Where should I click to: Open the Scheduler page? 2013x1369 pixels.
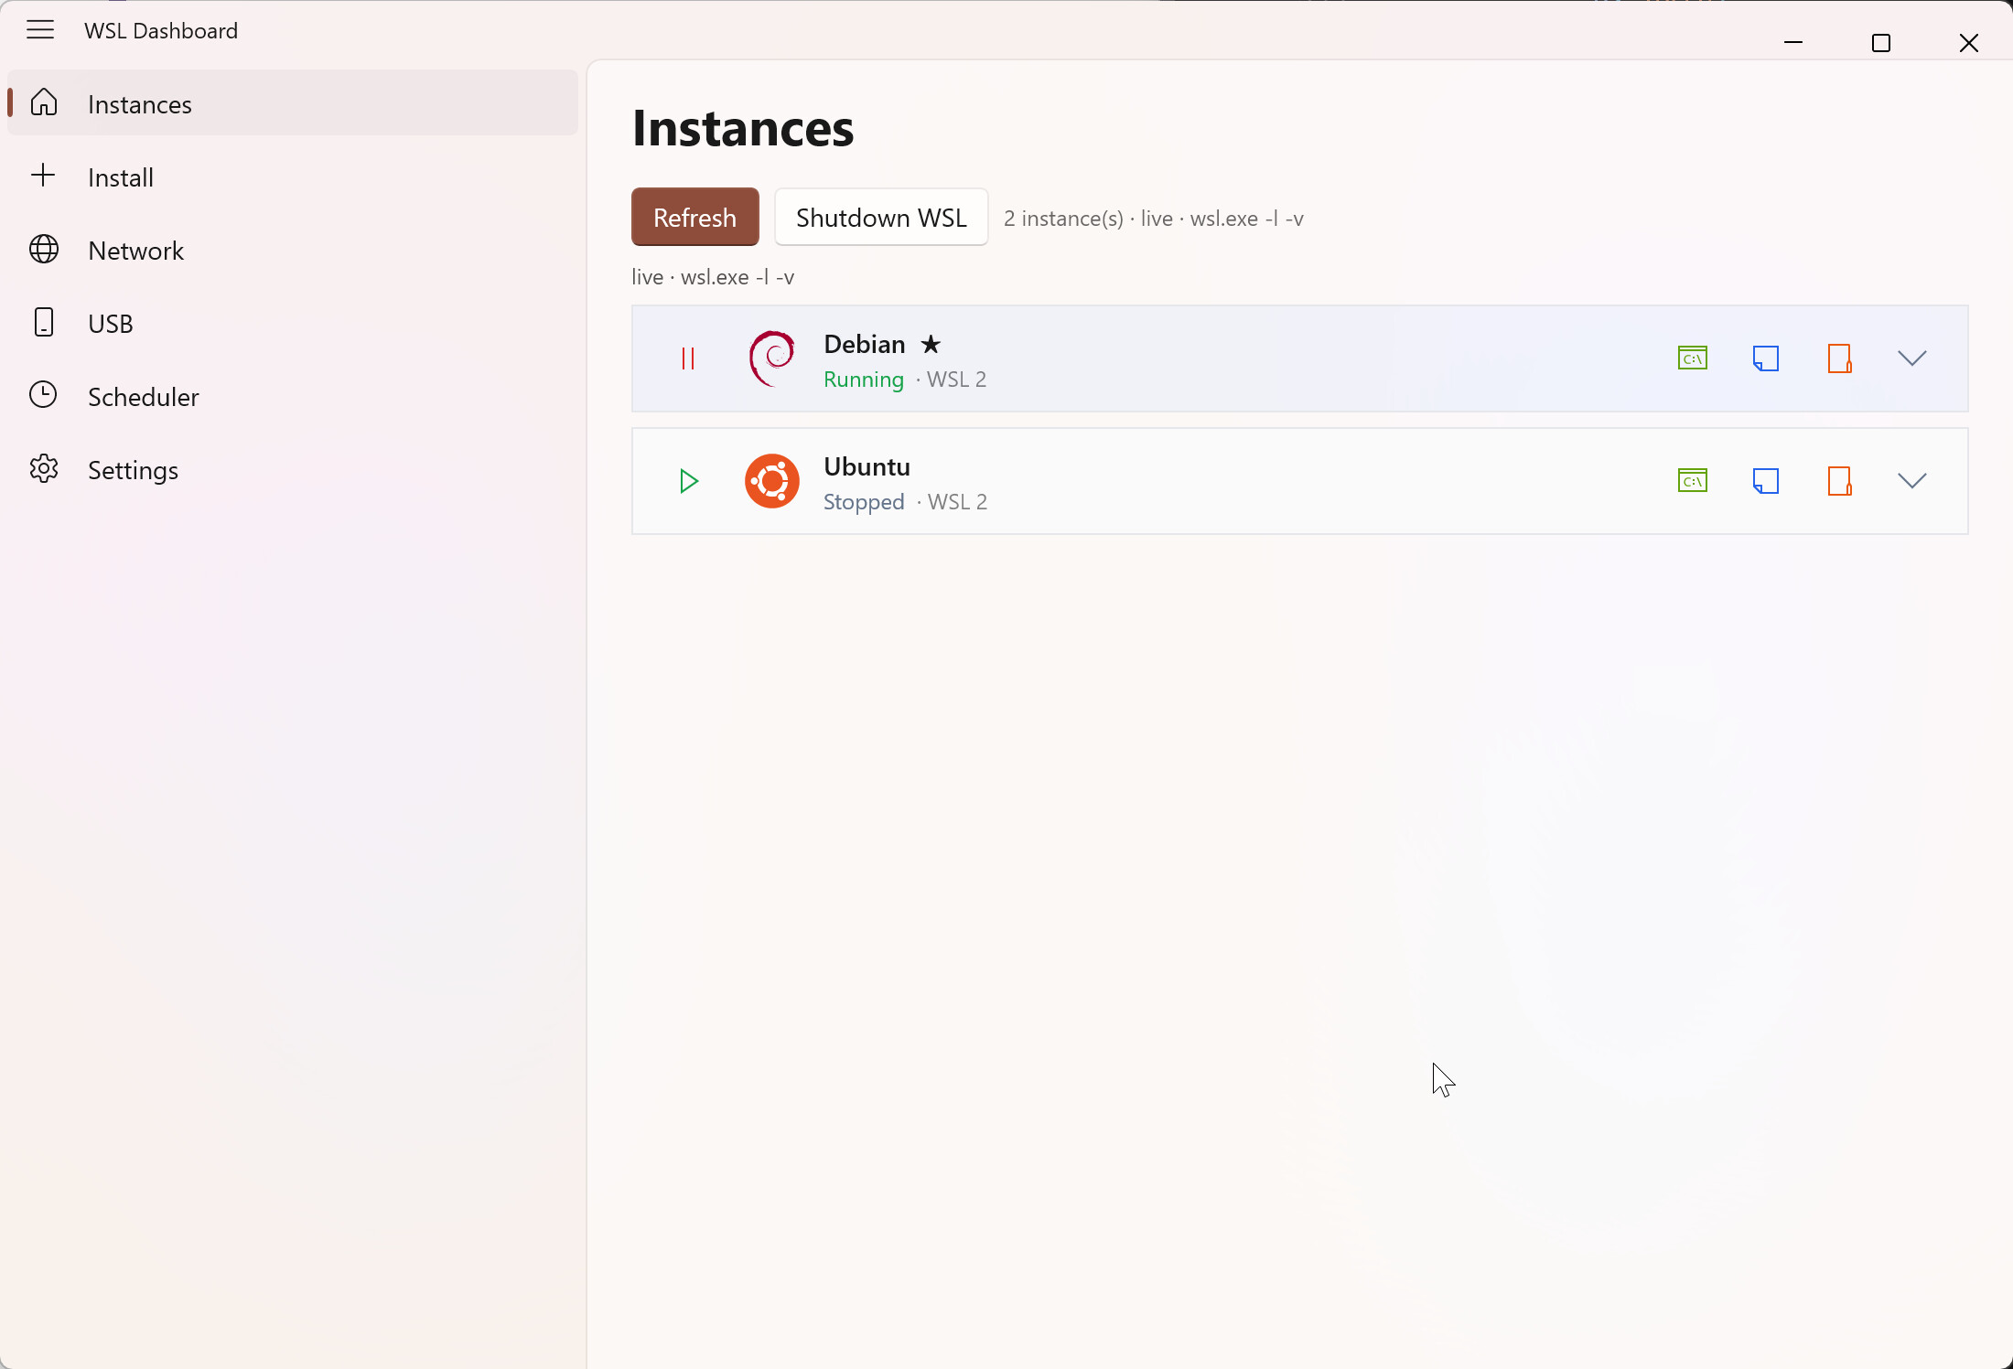(293, 396)
